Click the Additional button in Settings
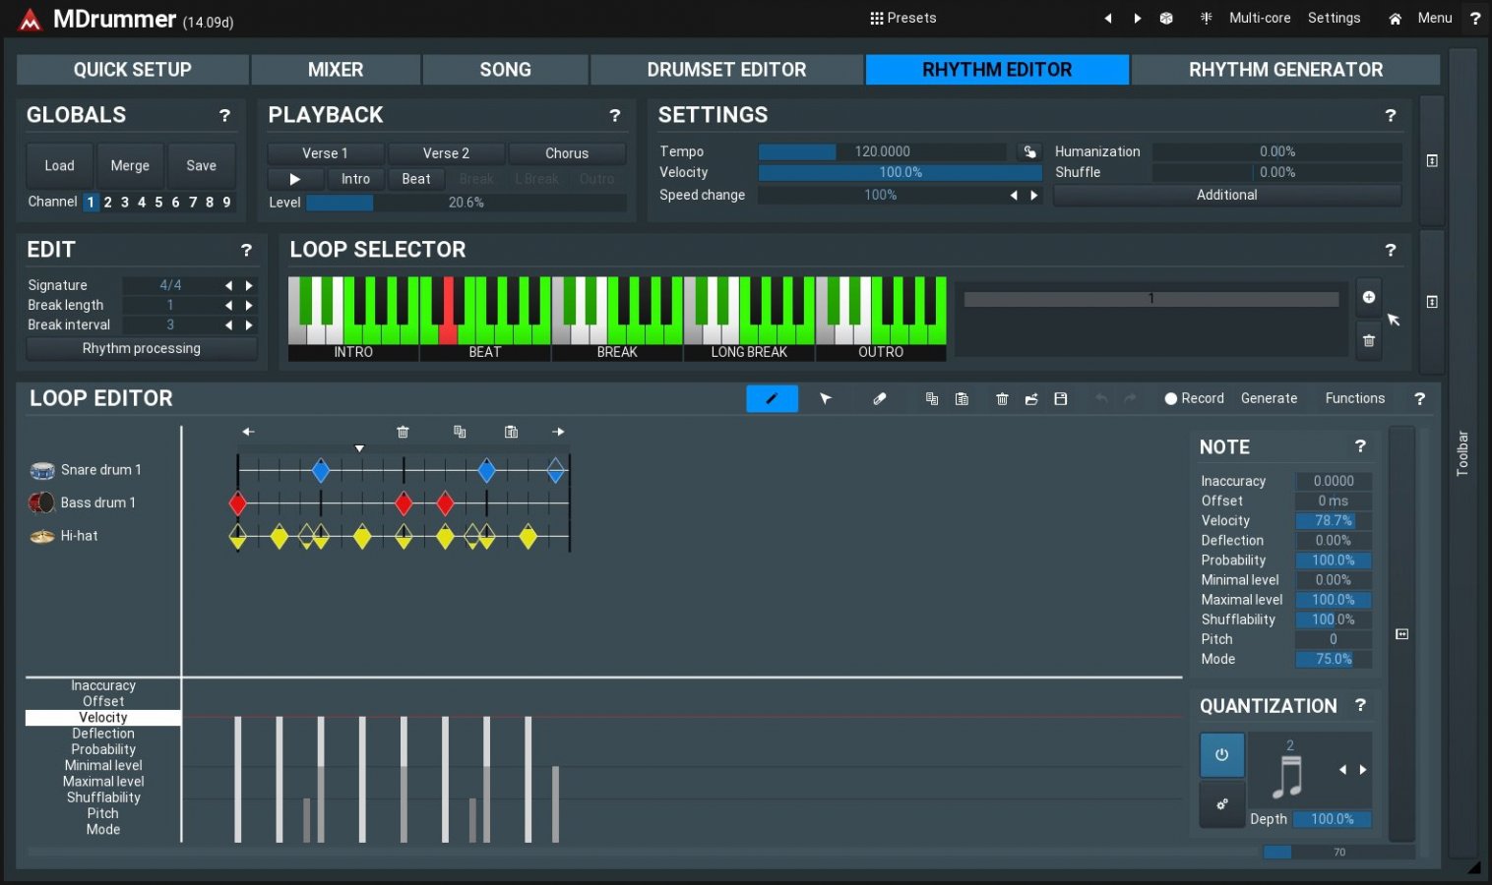 (1226, 195)
